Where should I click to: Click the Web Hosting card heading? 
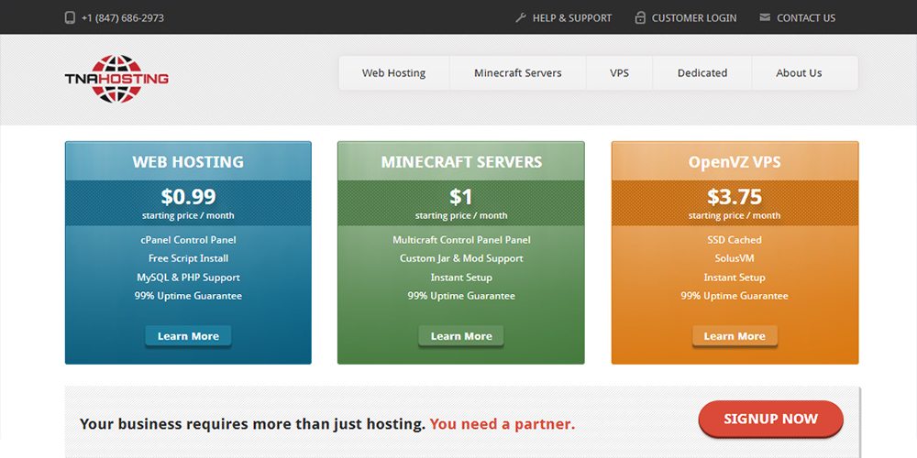[188, 162]
